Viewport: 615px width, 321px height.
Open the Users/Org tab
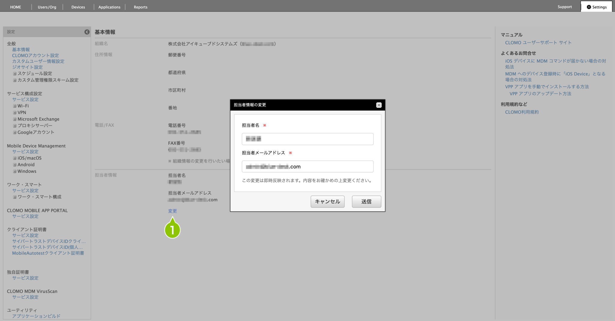pyautogui.click(x=47, y=7)
